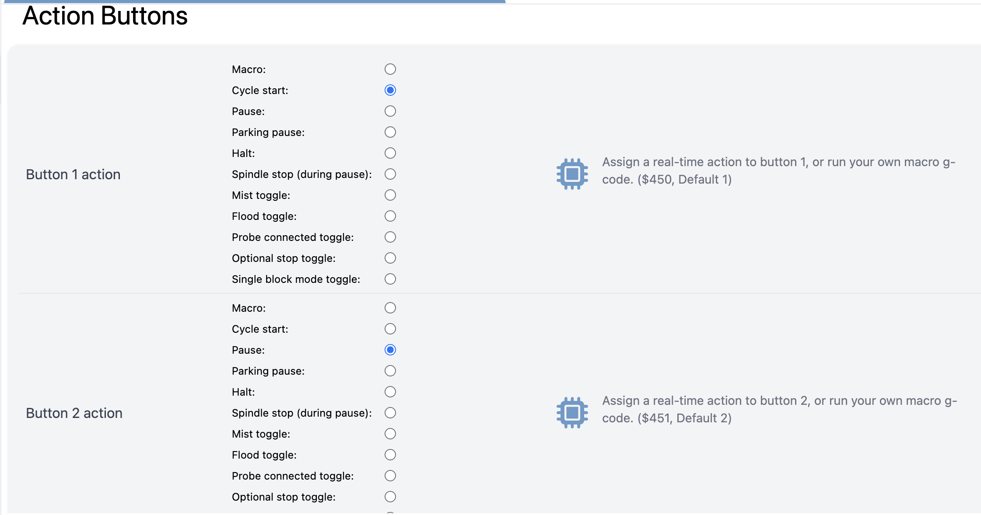Select Macro for Button 1 action
The height and width of the screenshot is (515, 981).
[390, 69]
